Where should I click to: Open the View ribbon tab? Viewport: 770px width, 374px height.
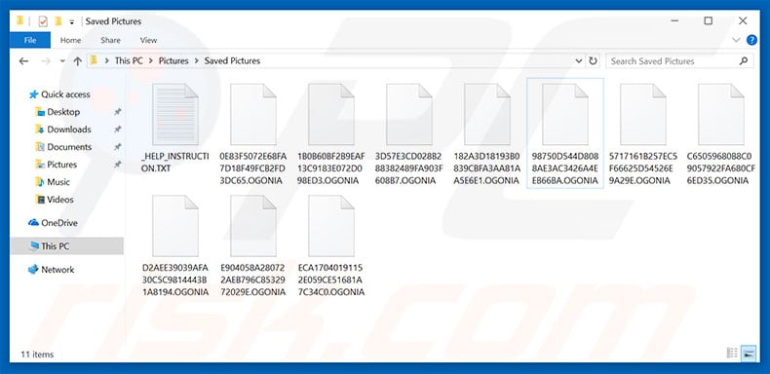[148, 40]
